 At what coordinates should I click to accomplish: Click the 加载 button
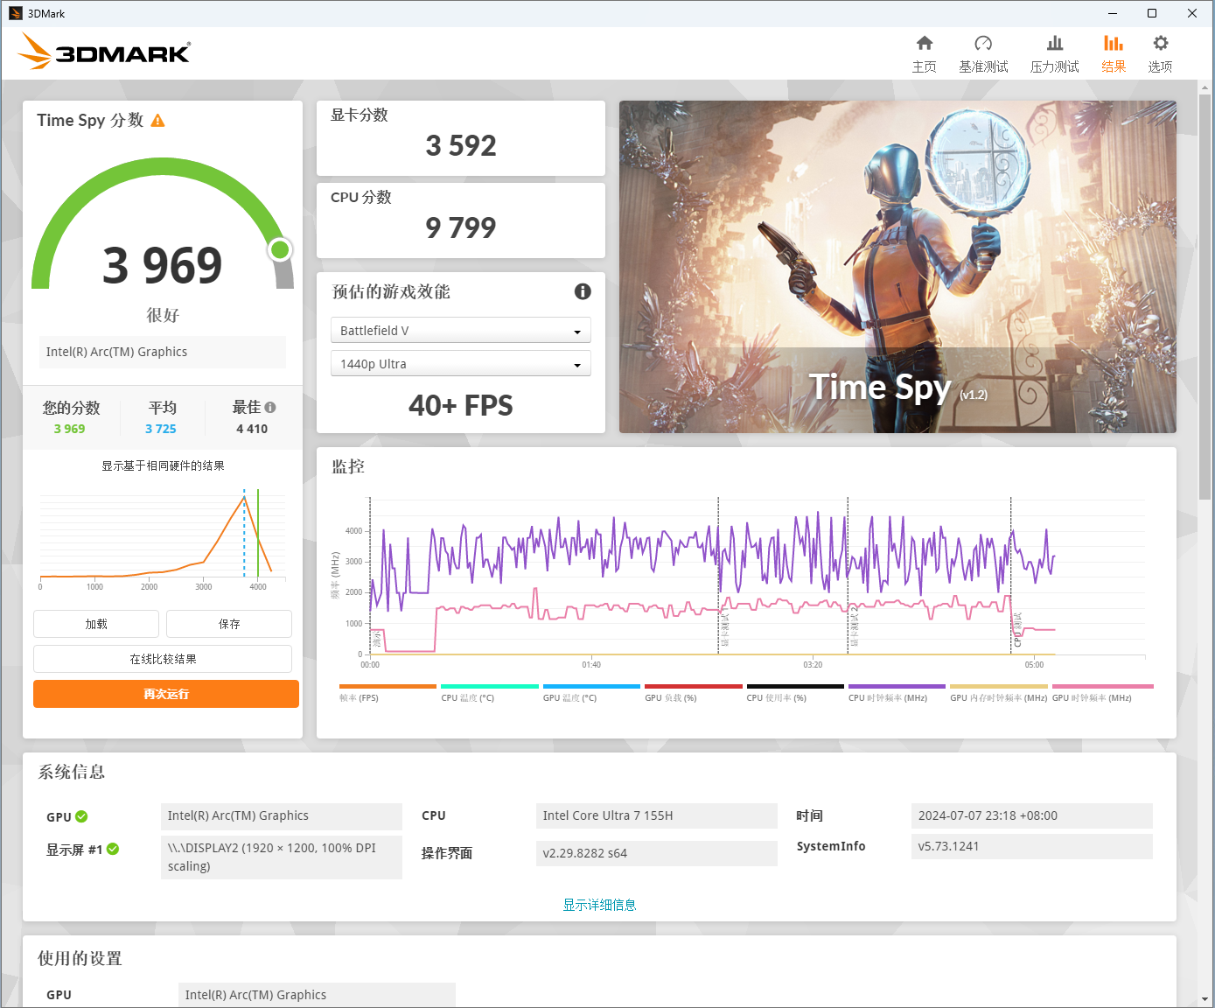click(96, 624)
